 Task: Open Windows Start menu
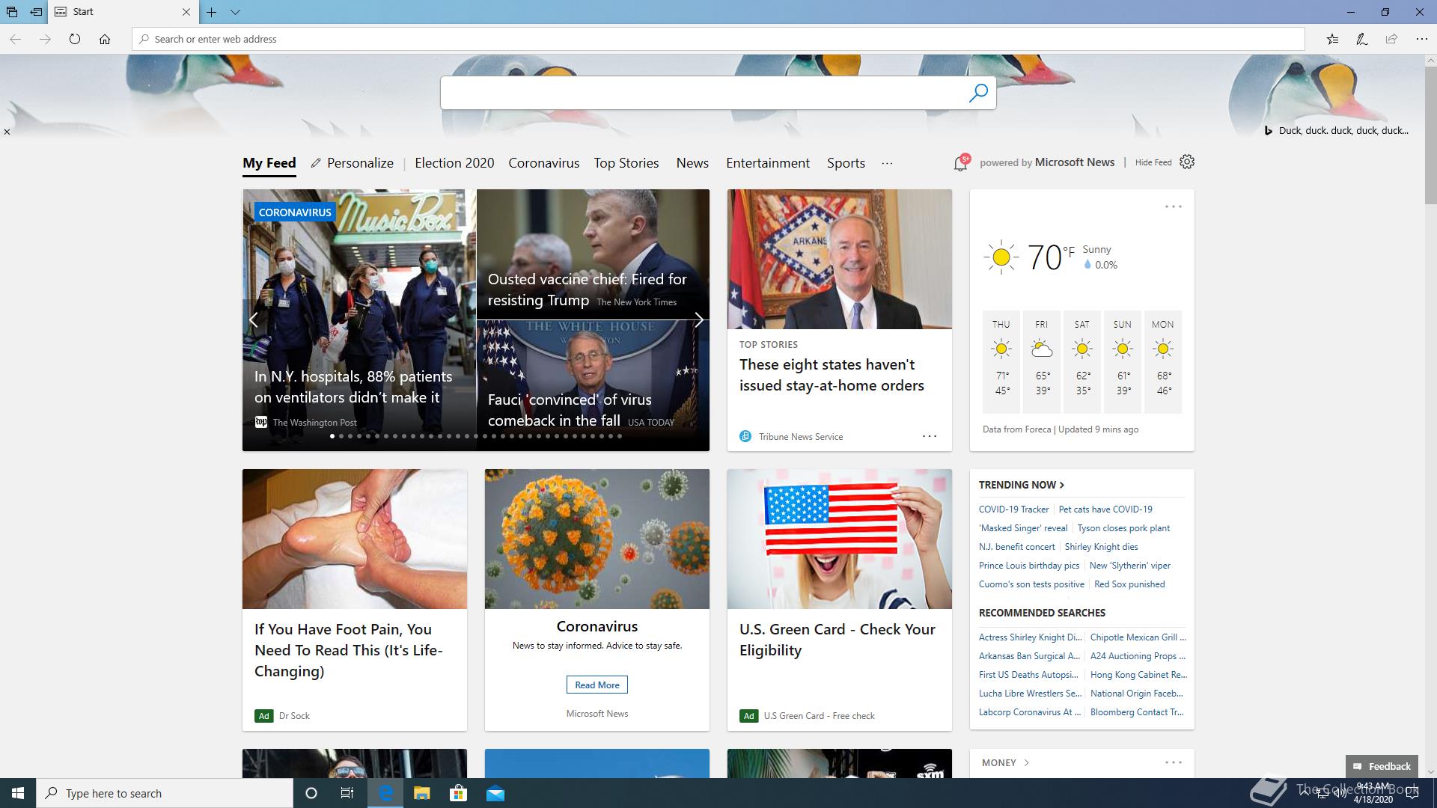click(x=18, y=793)
